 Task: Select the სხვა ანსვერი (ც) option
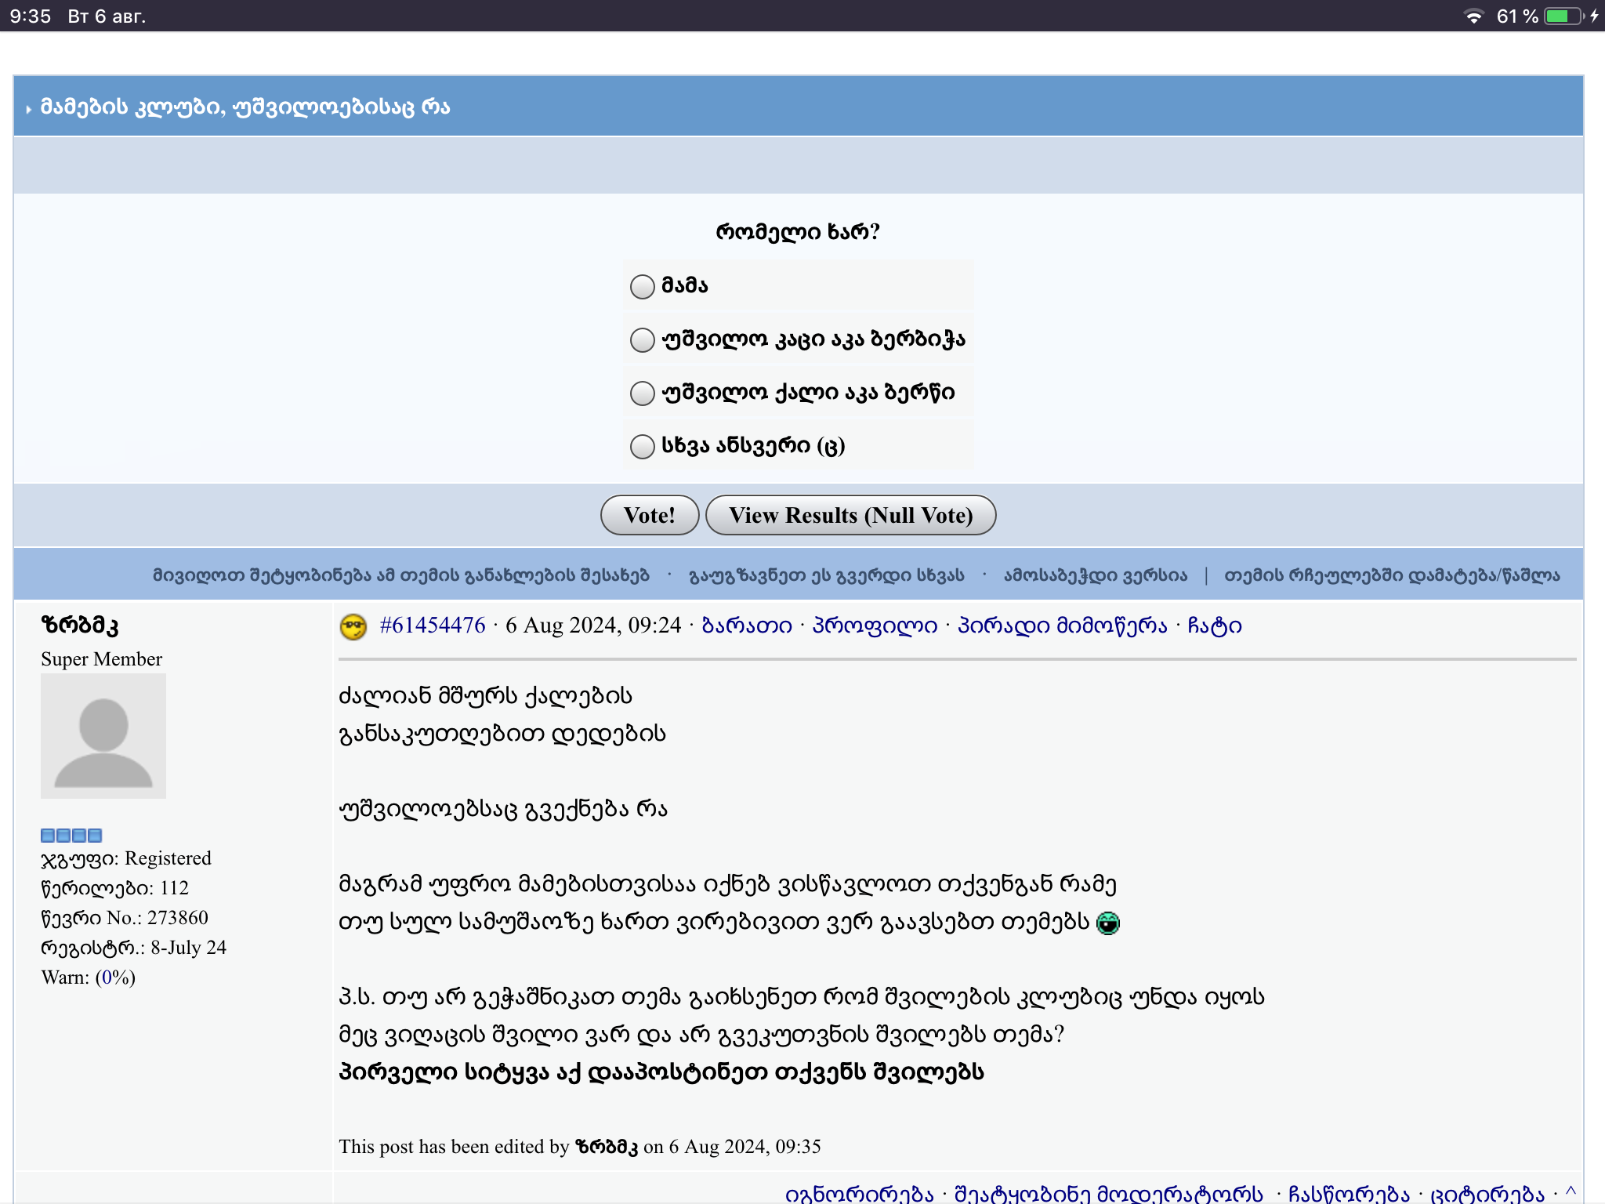(643, 446)
